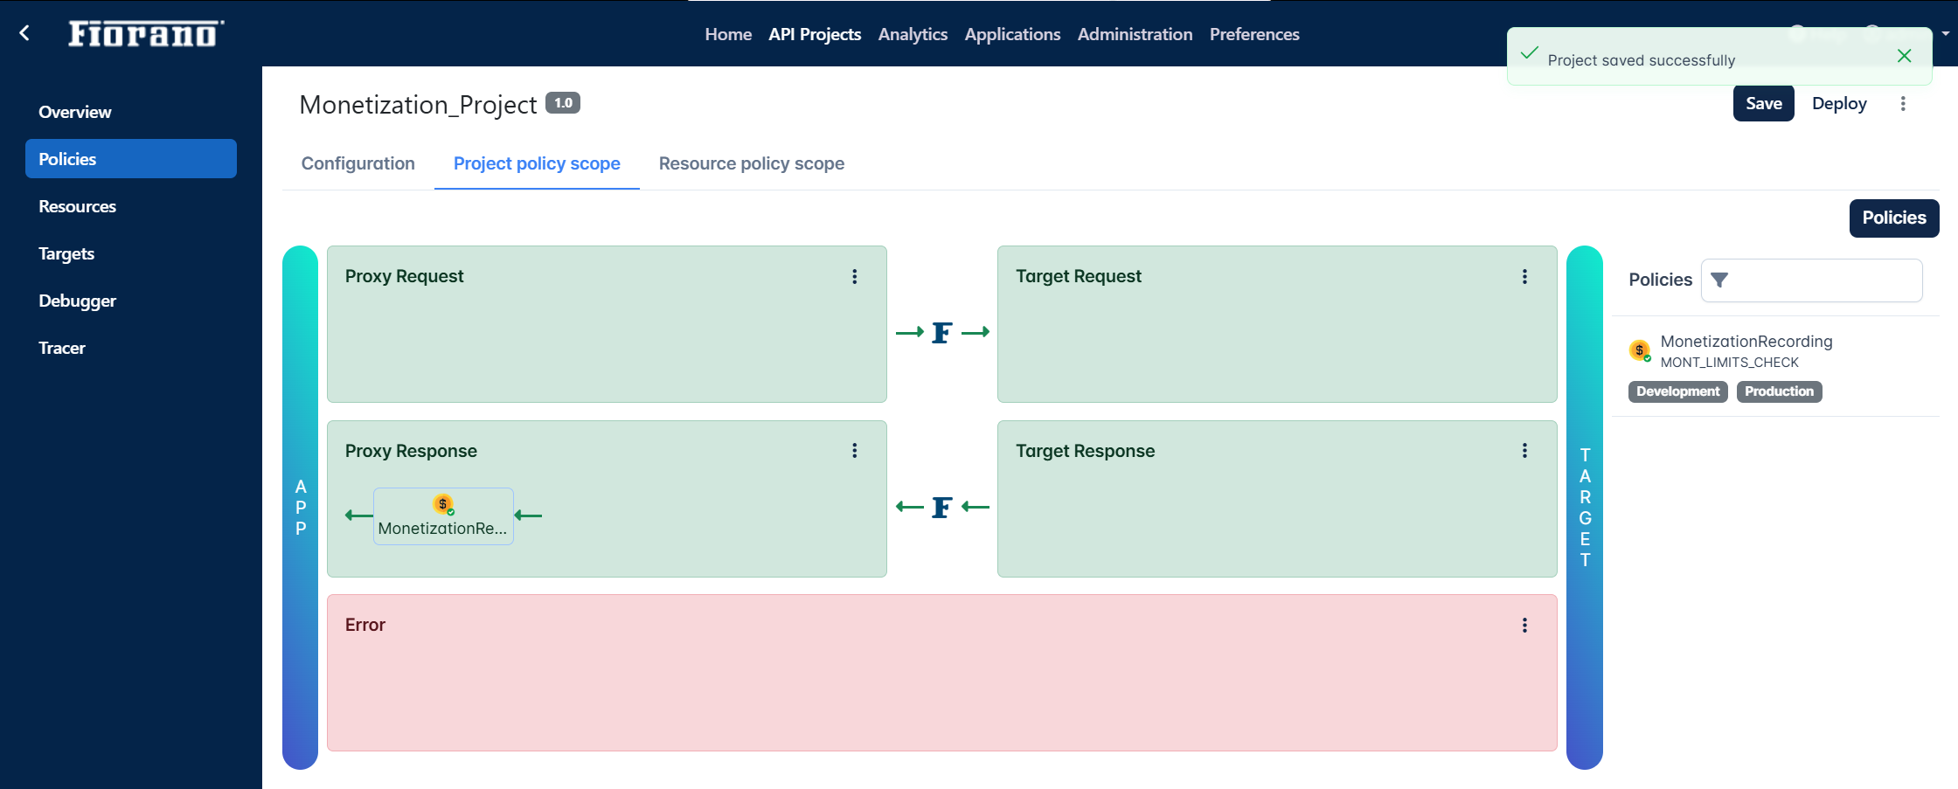
Task: Click 'Project saved successfully' message text
Action: 1641,60
